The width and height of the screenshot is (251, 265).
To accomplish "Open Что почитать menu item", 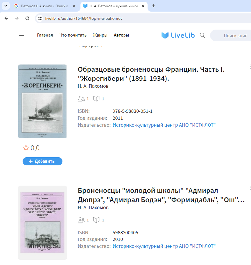I will [x=73, y=35].
